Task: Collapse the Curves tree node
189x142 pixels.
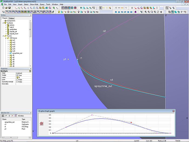Action: (x=3, y=36)
